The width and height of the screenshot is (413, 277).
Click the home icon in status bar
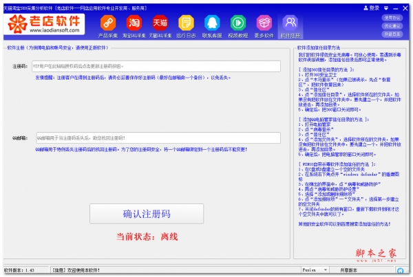(401, 270)
